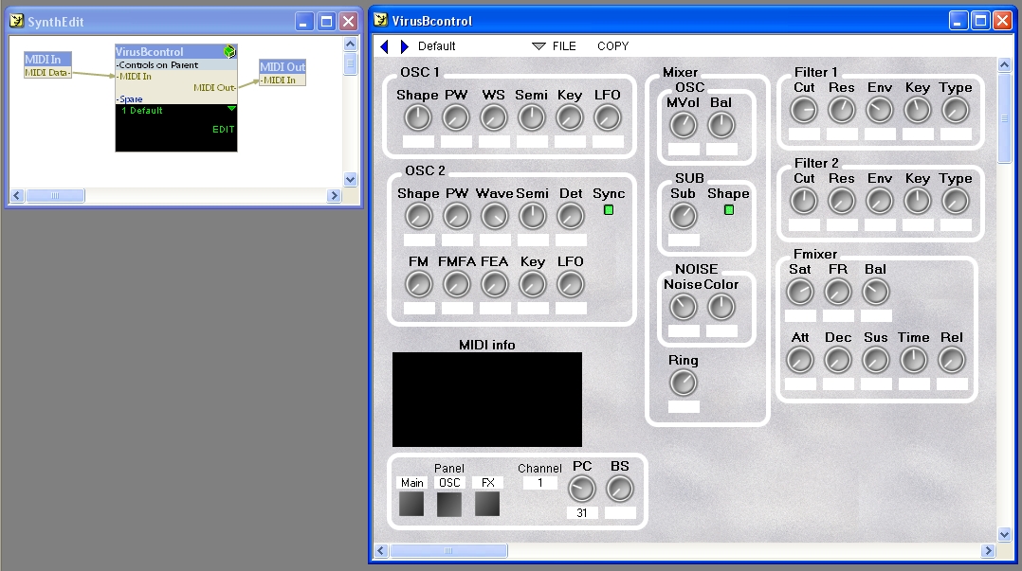Switch to FX panel button
1022x571 pixels.
(487, 504)
